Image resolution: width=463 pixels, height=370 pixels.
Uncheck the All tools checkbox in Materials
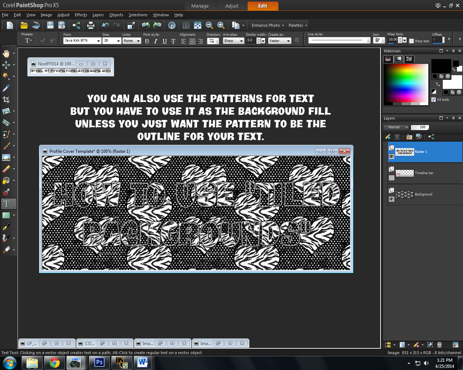point(433,99)
